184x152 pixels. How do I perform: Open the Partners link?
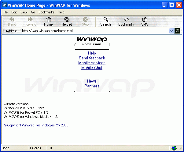pos(92,86)
